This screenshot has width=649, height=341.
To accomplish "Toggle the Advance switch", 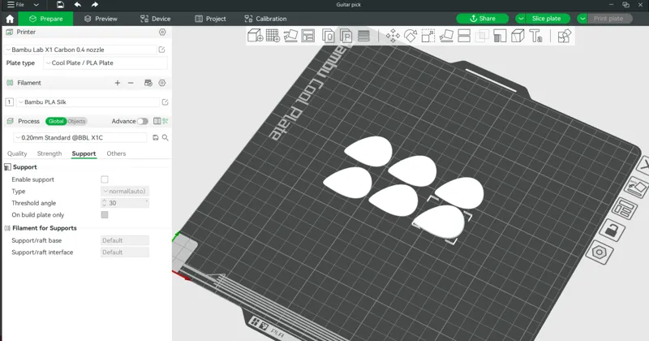I will [143, 121].
